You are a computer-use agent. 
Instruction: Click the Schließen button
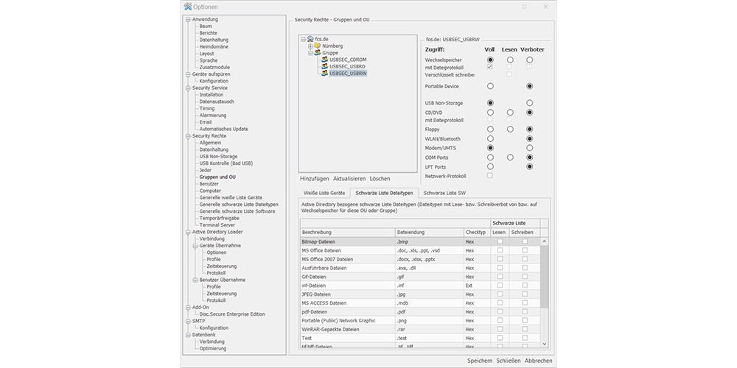pyautogui.click(x=509, y=361)
